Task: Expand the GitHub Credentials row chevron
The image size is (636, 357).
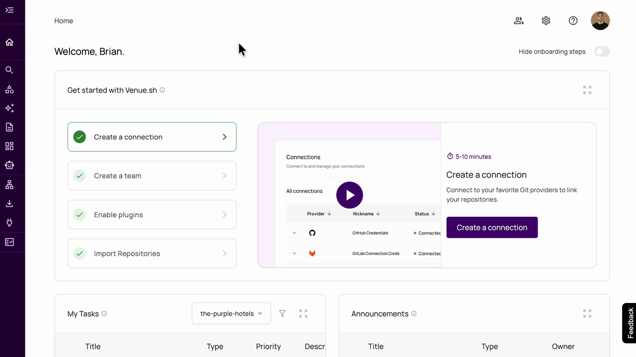Action: tap(294, 233)
